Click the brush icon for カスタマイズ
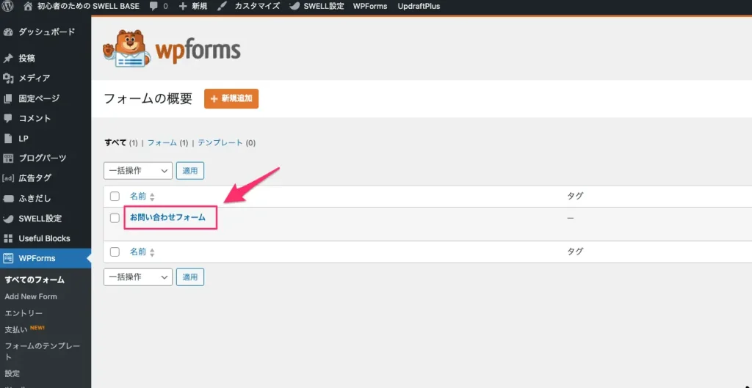The height and width of the screenshot is (388, 752). click(x=222, y=6)
